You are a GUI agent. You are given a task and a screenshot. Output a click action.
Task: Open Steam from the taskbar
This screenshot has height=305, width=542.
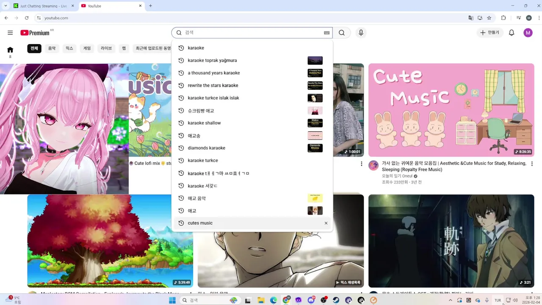(336, 300)
